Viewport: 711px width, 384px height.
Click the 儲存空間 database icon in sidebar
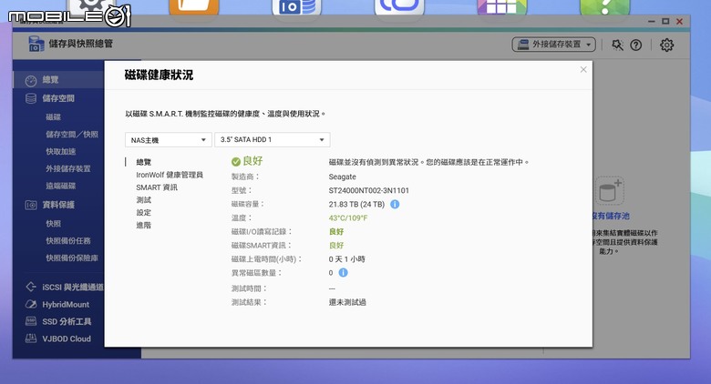tap(31, 98)
